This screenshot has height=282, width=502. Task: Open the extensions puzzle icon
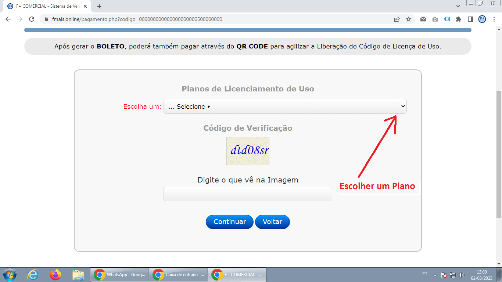tap(459, 19)
